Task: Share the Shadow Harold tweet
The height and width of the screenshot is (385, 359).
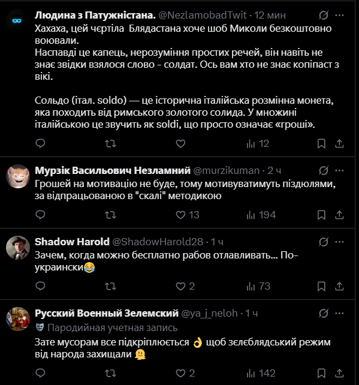Action: point(339,286)
